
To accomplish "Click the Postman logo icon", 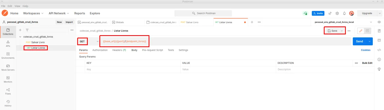I will [x=5, y=13].
